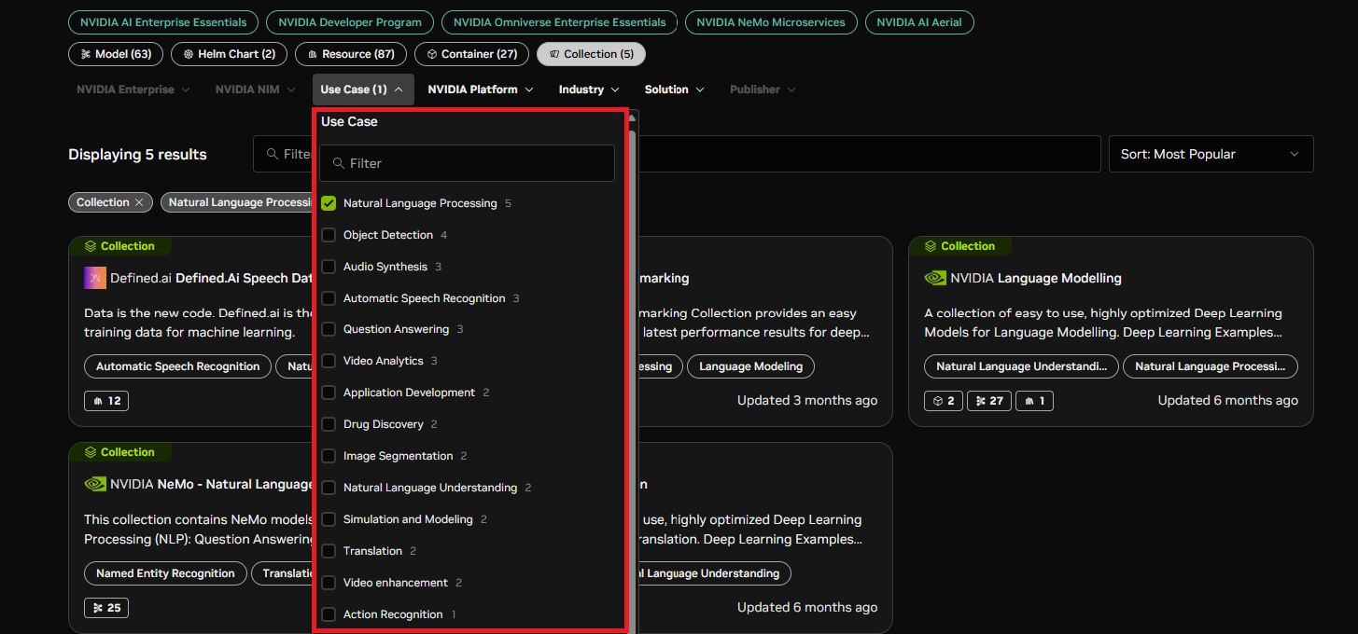1358x634 pixels.
Task: Expand the Industry filter dropdown
Action: coord(589,90)
